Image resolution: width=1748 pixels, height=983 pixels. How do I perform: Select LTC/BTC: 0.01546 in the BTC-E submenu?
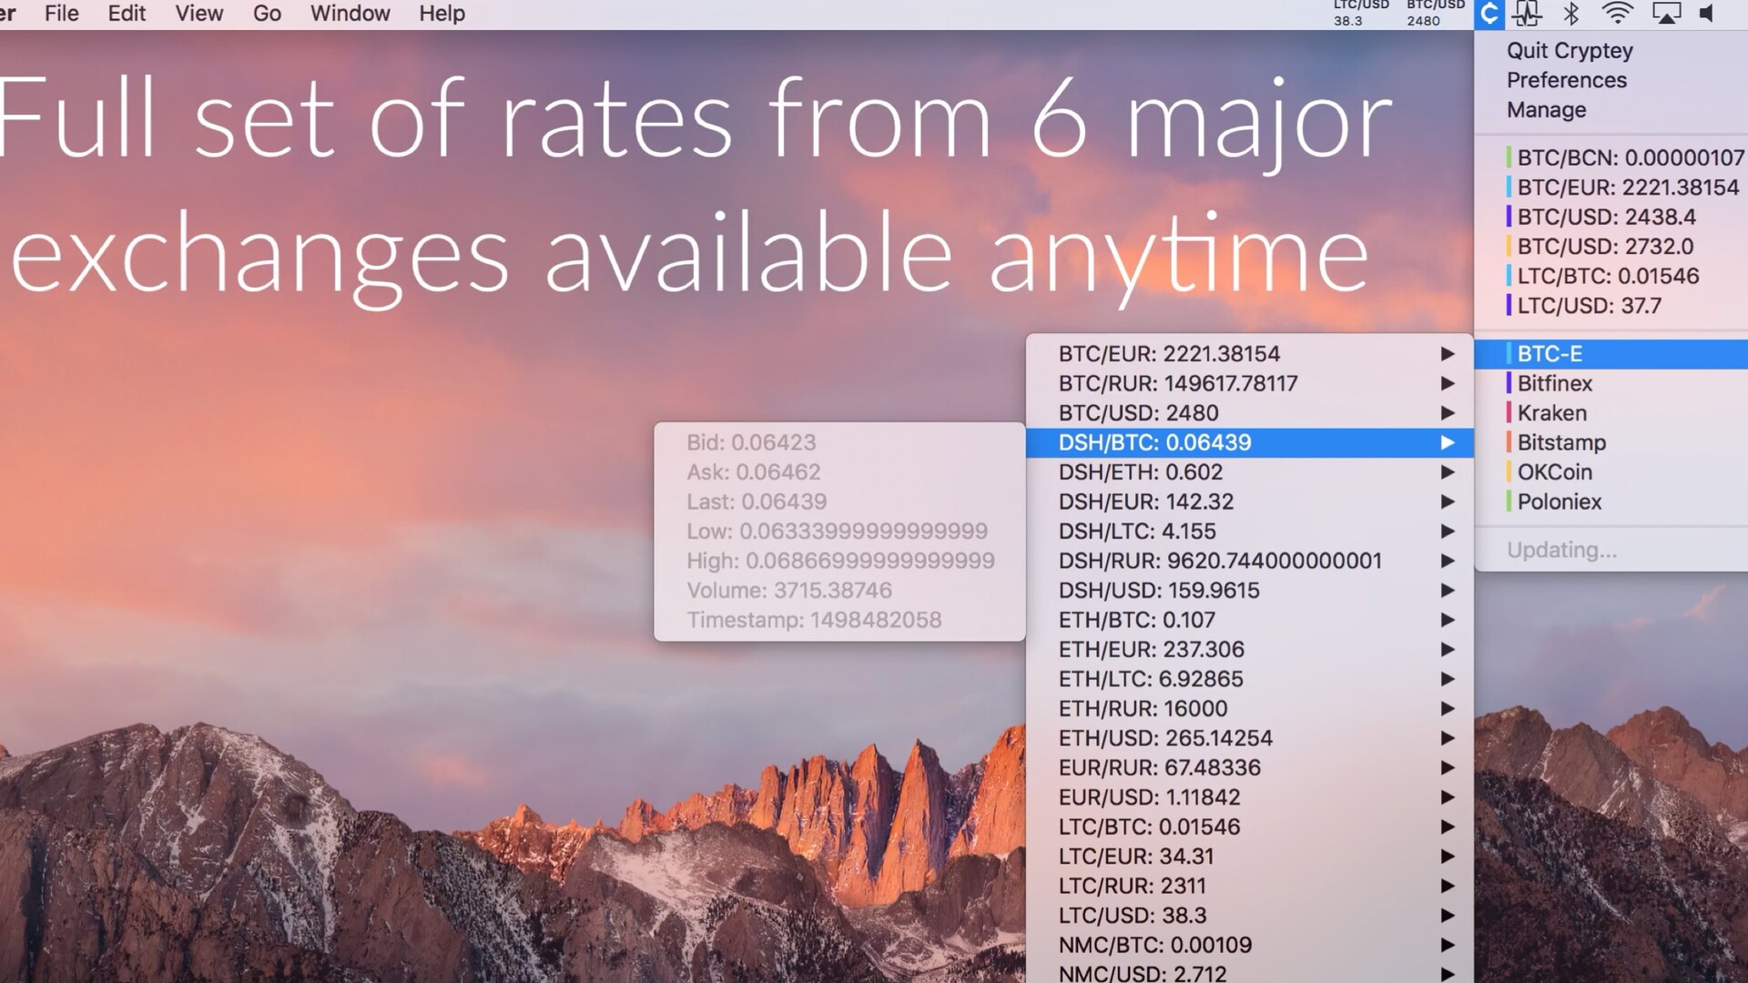1249,827
